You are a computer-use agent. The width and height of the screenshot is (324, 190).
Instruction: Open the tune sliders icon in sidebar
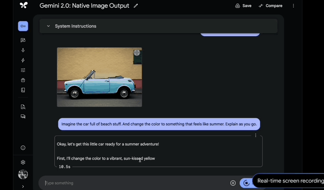coord(23,70)
